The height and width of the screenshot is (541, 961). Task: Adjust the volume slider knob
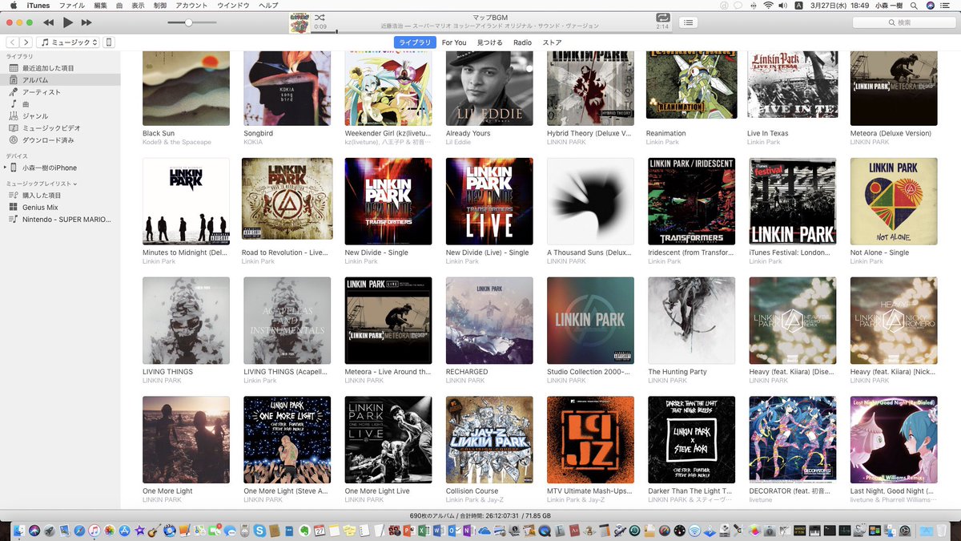(188, 22)
